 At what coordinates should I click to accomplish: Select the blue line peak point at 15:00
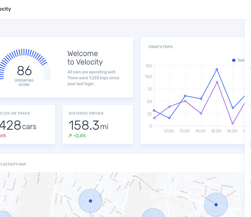click(x=217, y=69)
